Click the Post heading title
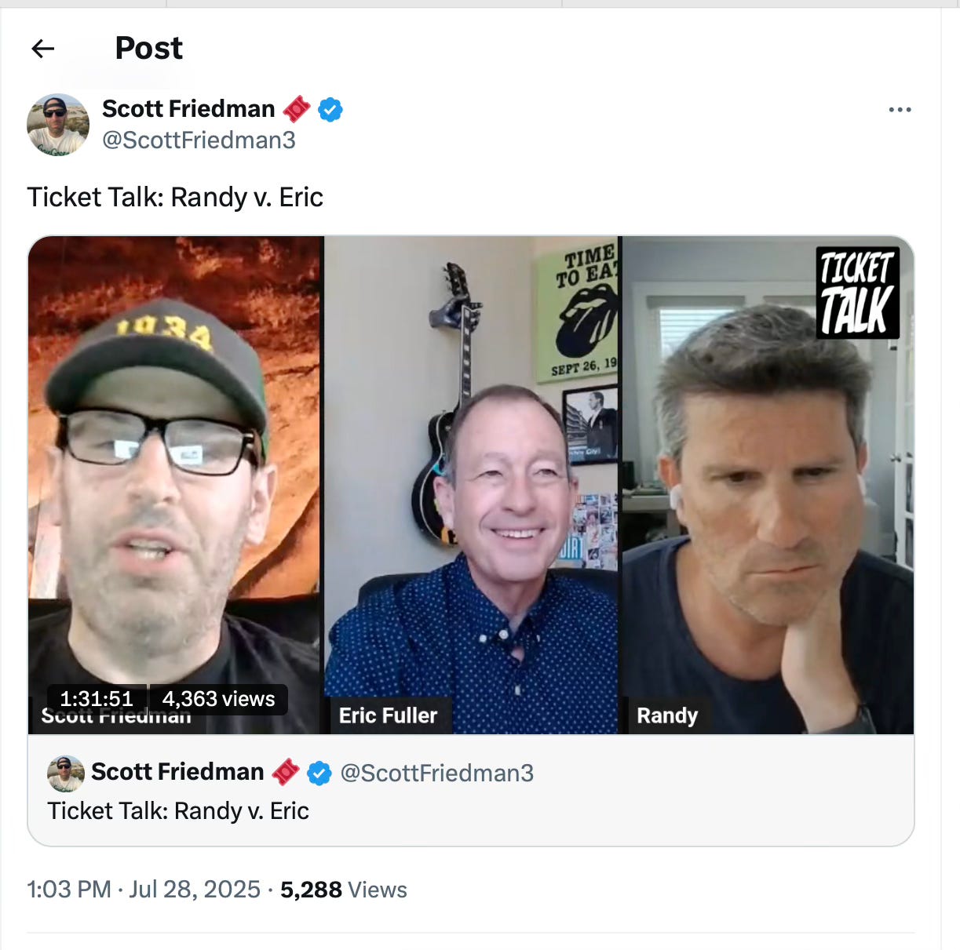This screenshot has height=950, width=960. [x=149, y=49]
